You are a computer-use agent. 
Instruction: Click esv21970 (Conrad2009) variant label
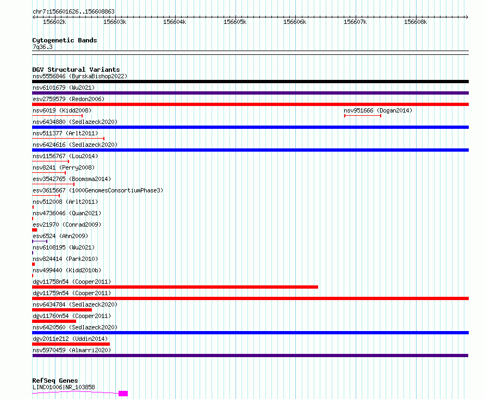tap(67, 225)
